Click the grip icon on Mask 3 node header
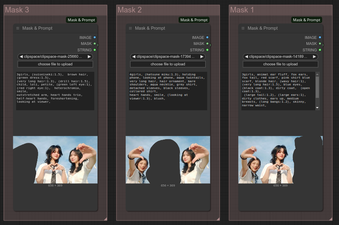Viewport: 339px width, 225px height. 18,28
